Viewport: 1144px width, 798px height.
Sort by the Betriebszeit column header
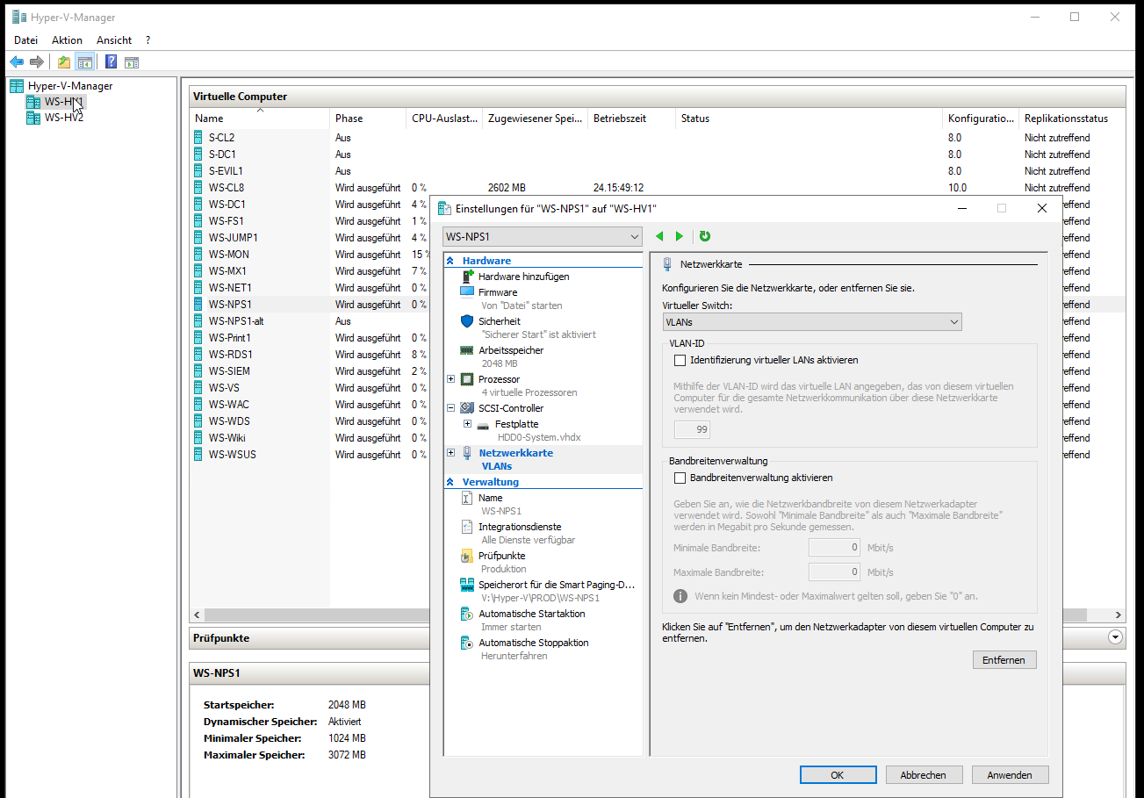coord(631,119)
